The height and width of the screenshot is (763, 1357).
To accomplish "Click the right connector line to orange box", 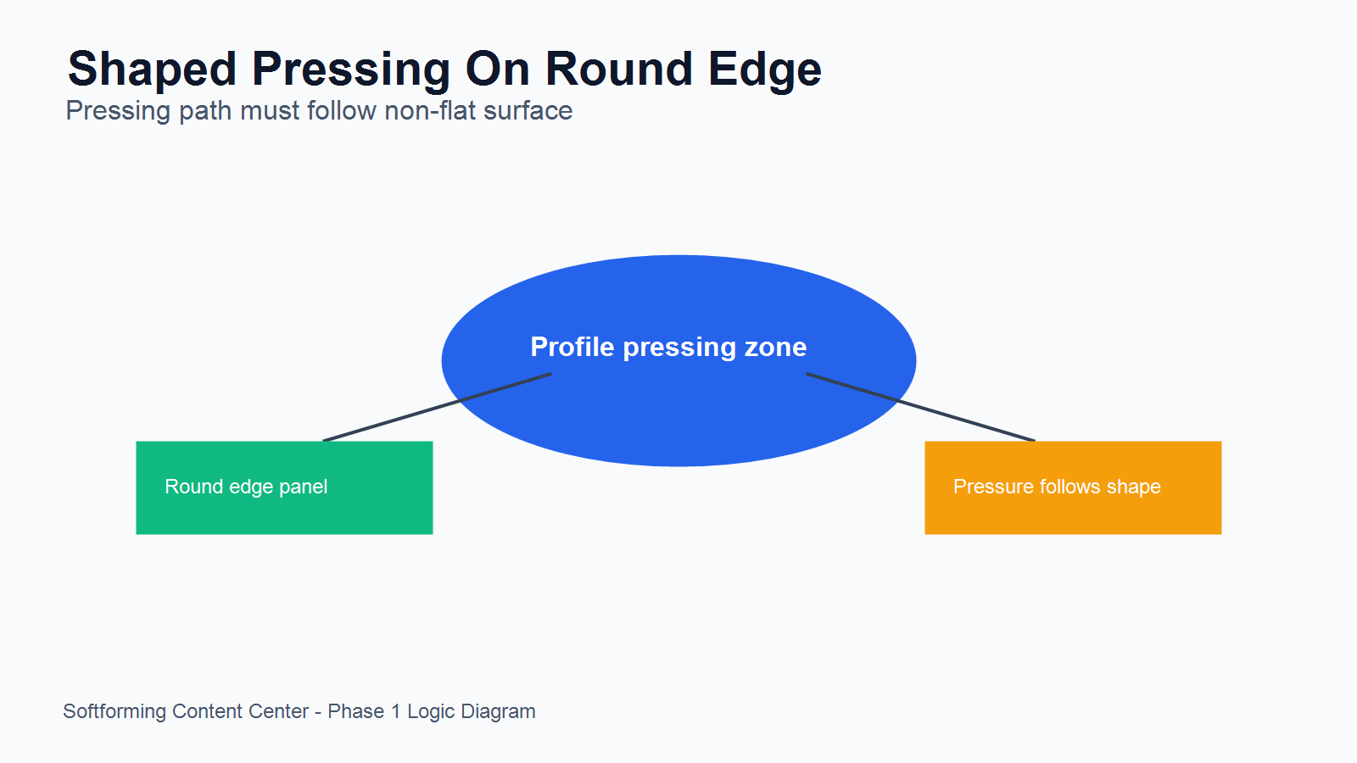I will (x=920, y=407).
